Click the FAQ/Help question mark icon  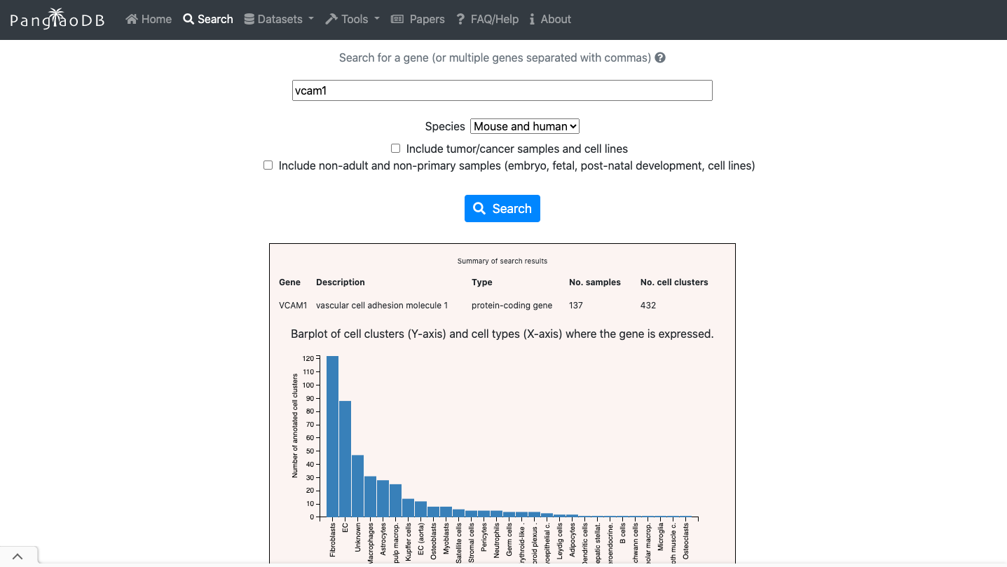pyautogui.click(x=460, y=19)
